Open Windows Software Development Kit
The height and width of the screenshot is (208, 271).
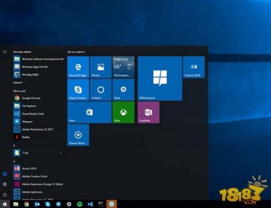(38, 59)
